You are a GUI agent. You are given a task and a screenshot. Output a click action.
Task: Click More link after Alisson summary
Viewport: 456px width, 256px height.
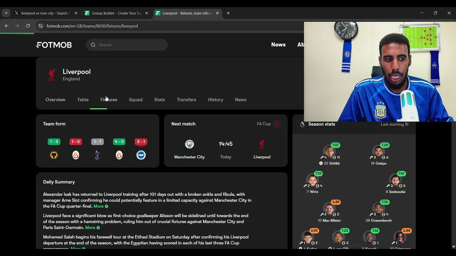pyautogui.click(x=93, y=228)
